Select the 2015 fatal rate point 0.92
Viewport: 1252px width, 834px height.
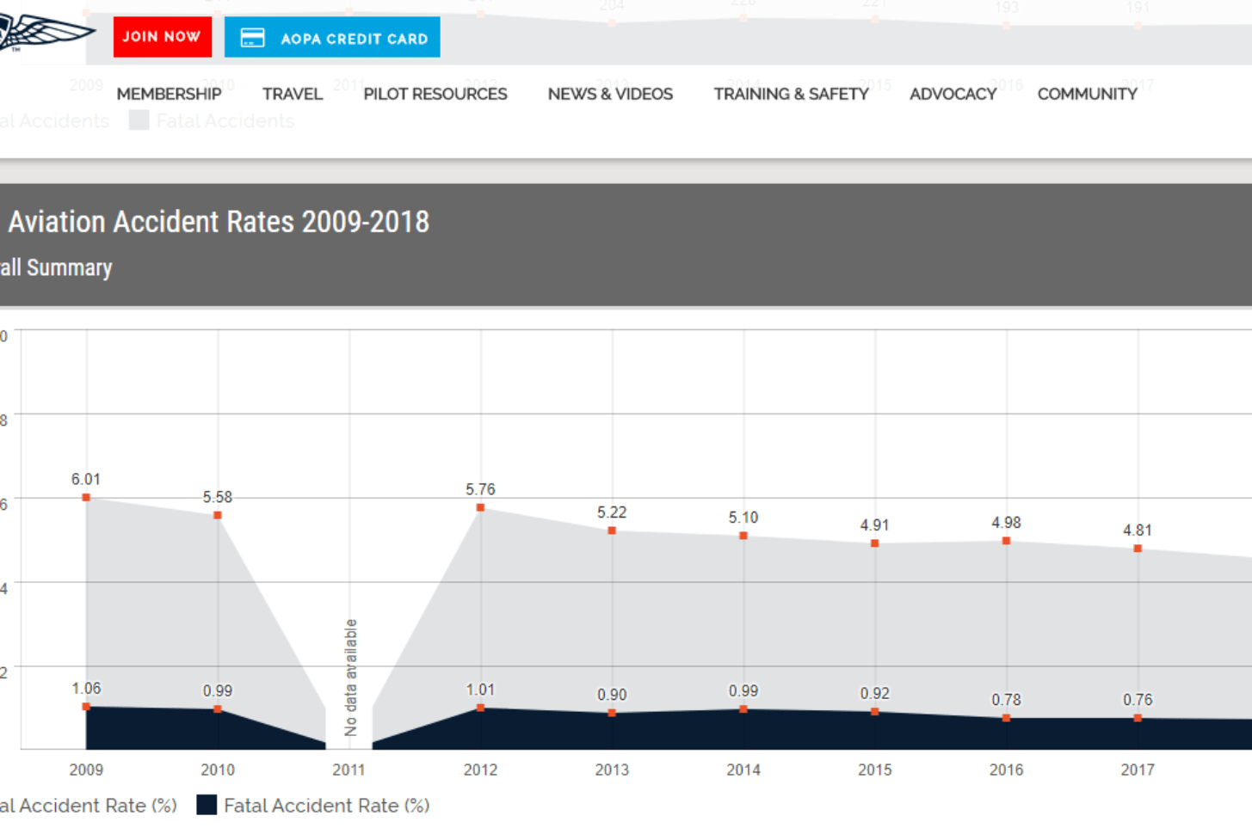[x=874, y=712]
